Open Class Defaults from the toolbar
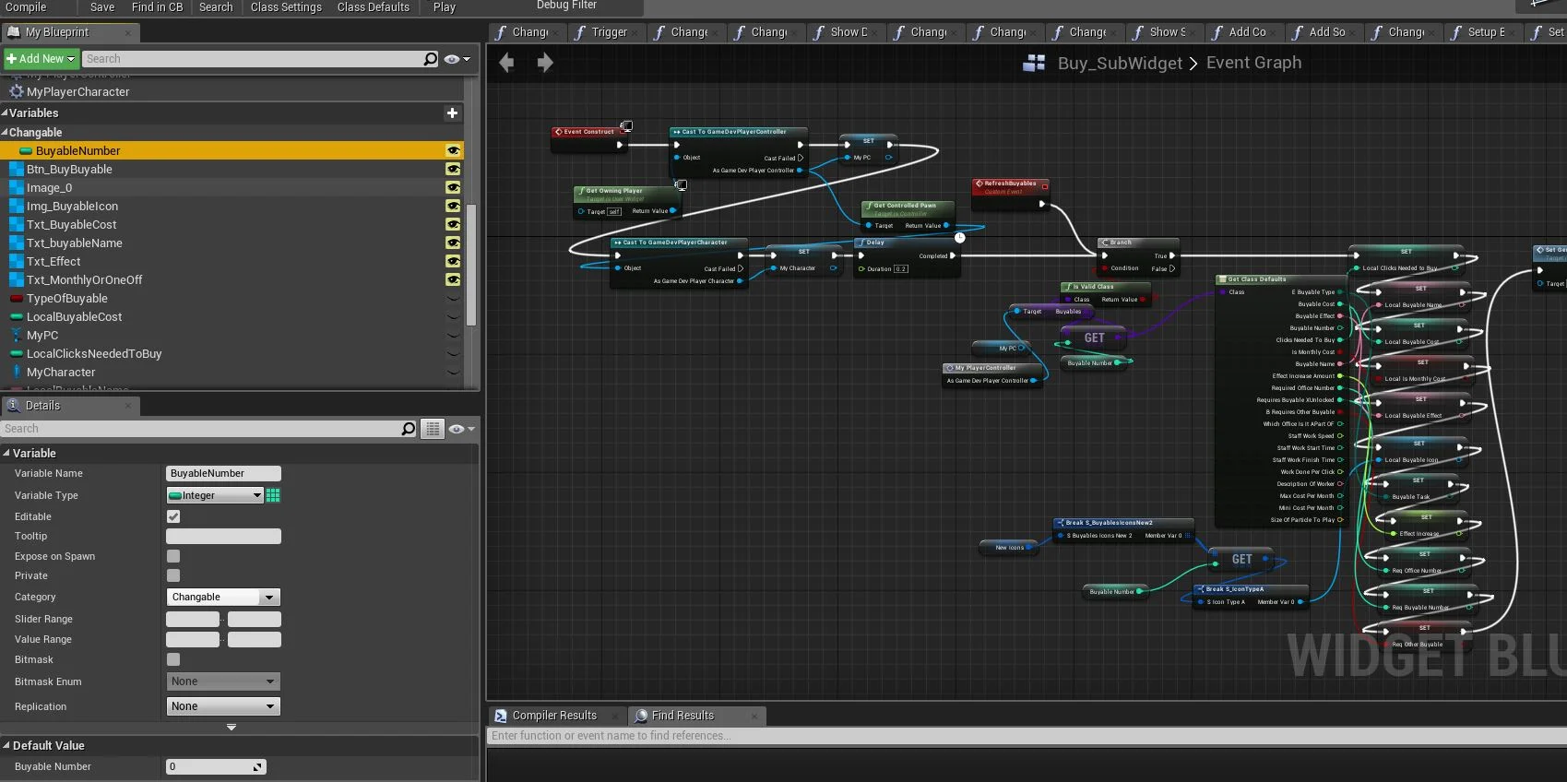 pyautogui.click(x=373, y=7)
